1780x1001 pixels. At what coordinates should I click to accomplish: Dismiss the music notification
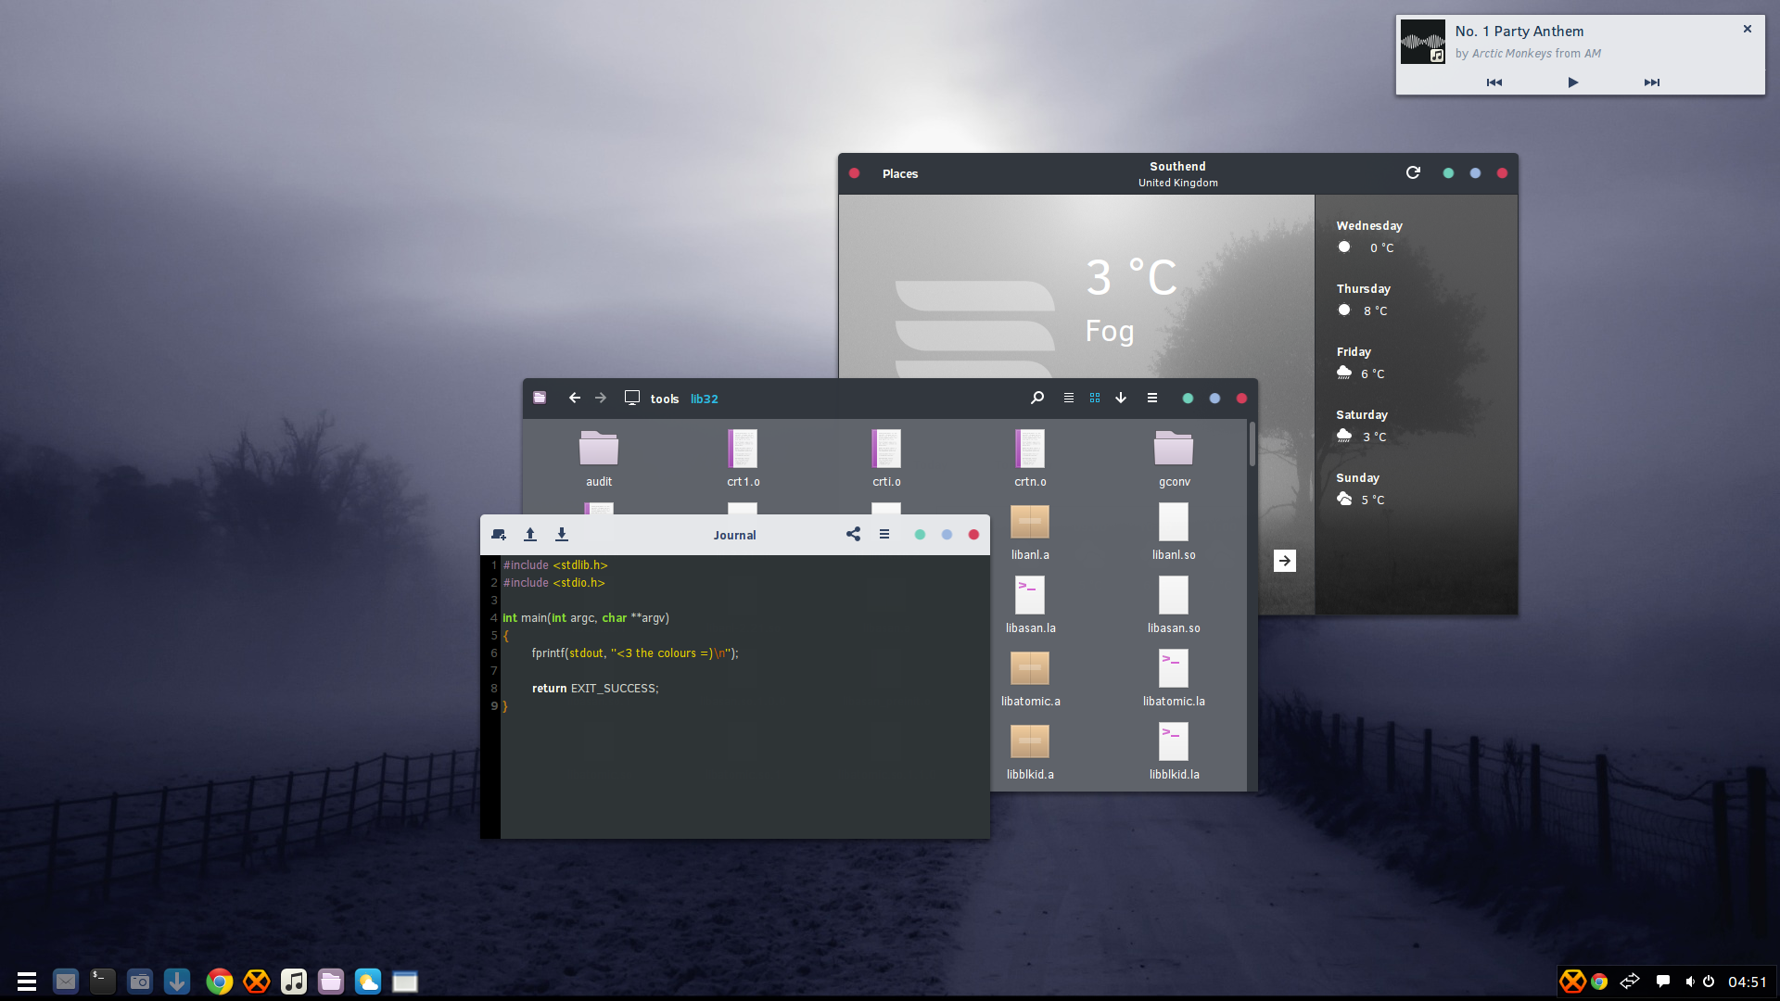[x=1748, y=29]
